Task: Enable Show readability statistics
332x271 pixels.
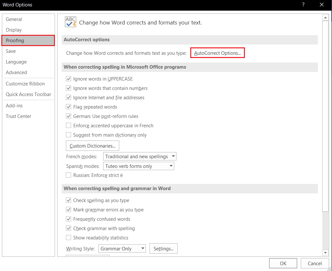Action: click(x=68, y=237)
